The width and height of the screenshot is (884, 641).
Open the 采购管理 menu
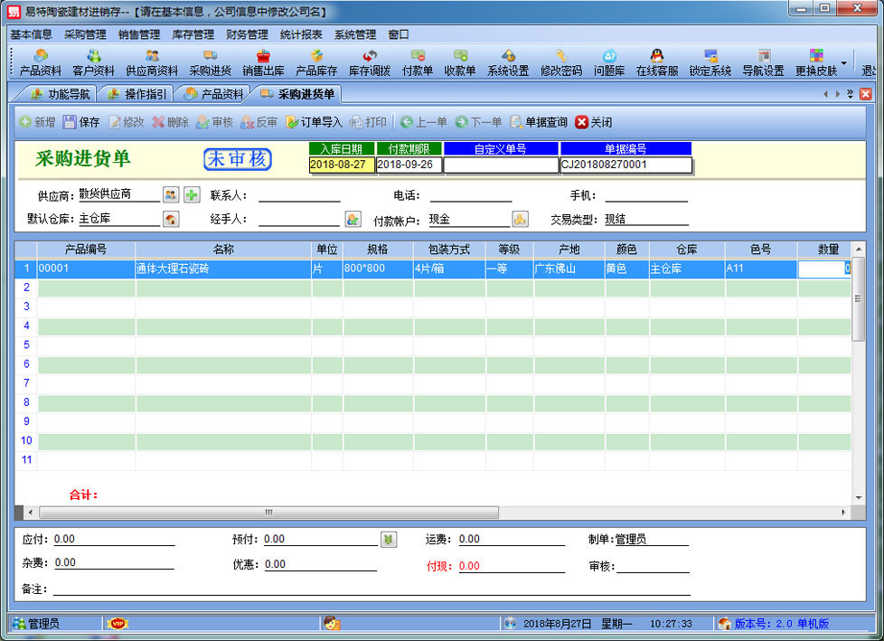[x=85, y=34]
